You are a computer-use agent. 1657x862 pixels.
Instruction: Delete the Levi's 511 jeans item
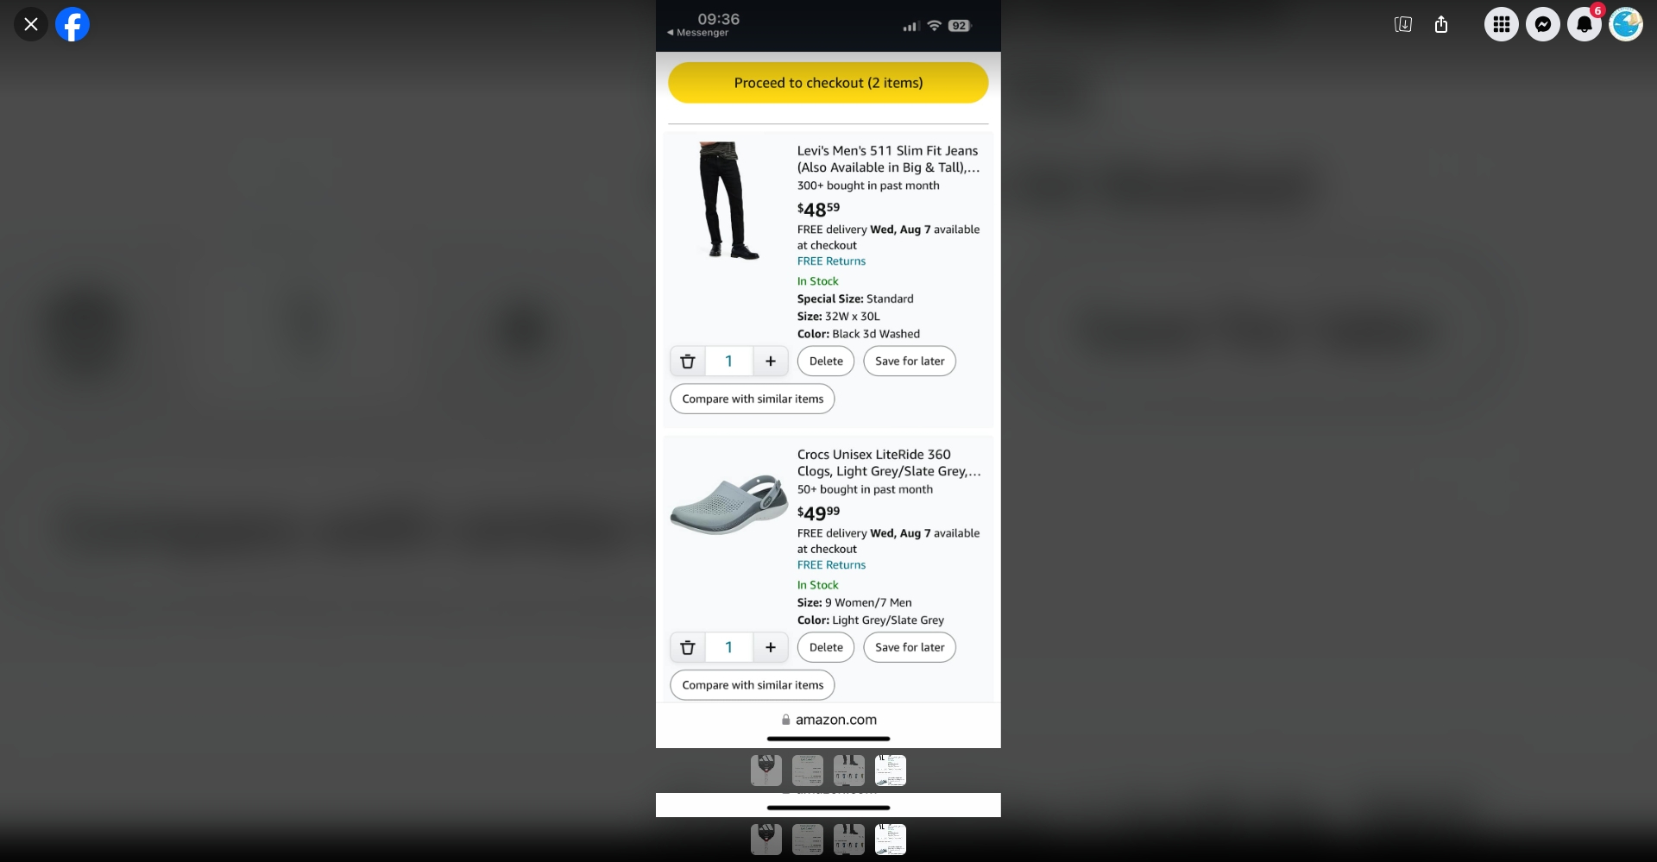point(826,362)
